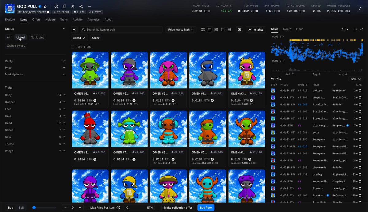Clear all applied filters
368x212 pixels.
point(96,38)
